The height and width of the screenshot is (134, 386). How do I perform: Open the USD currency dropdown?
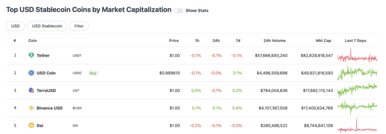click(15, 26)
